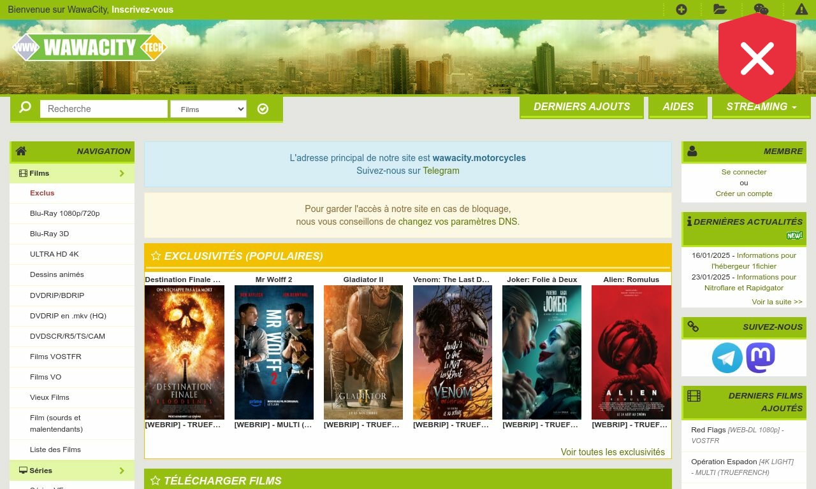Screen dimensions: 816x489
Task: Select DVDRIP en .mkv (HQ) category
Action: point(68,316)
